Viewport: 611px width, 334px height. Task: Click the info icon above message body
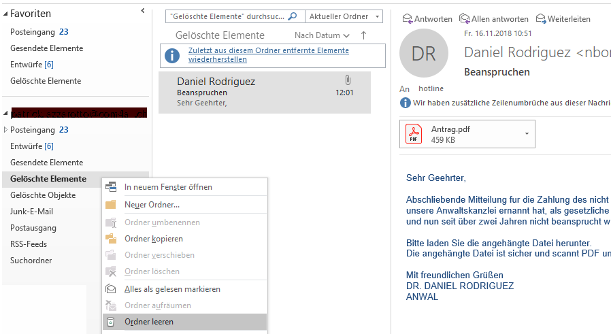[406, 103]
